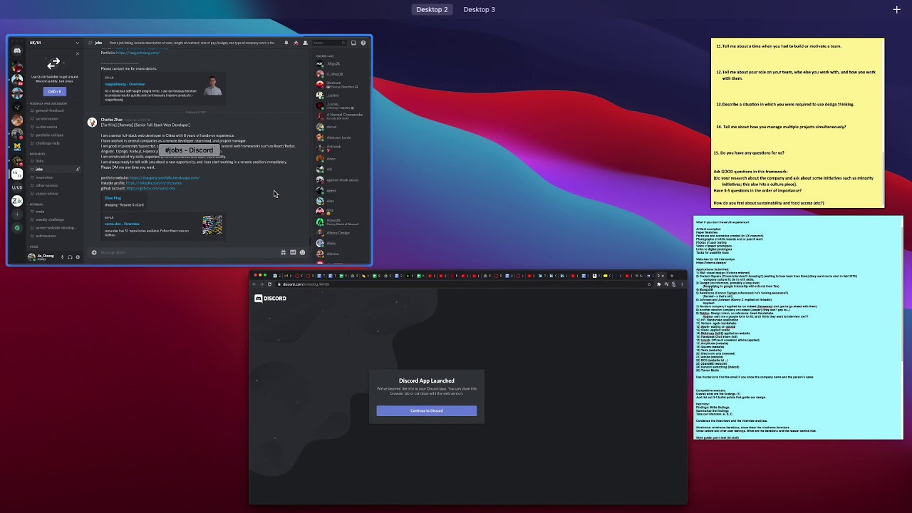Add a server with the plus icon
Screen dimensions: 912x513
tap(17, 214)
